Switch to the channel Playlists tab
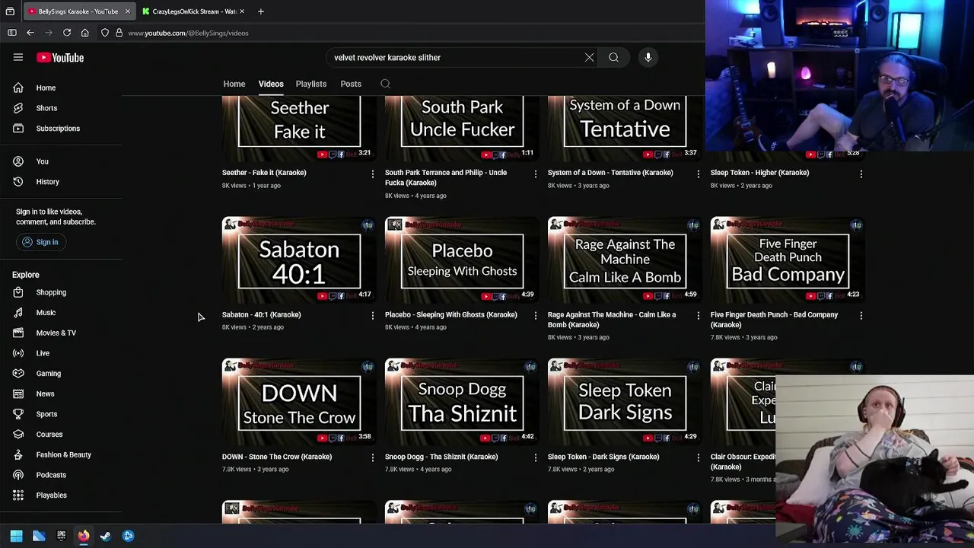The height and width of the screenshot is (548, 974). pos(311,84)
